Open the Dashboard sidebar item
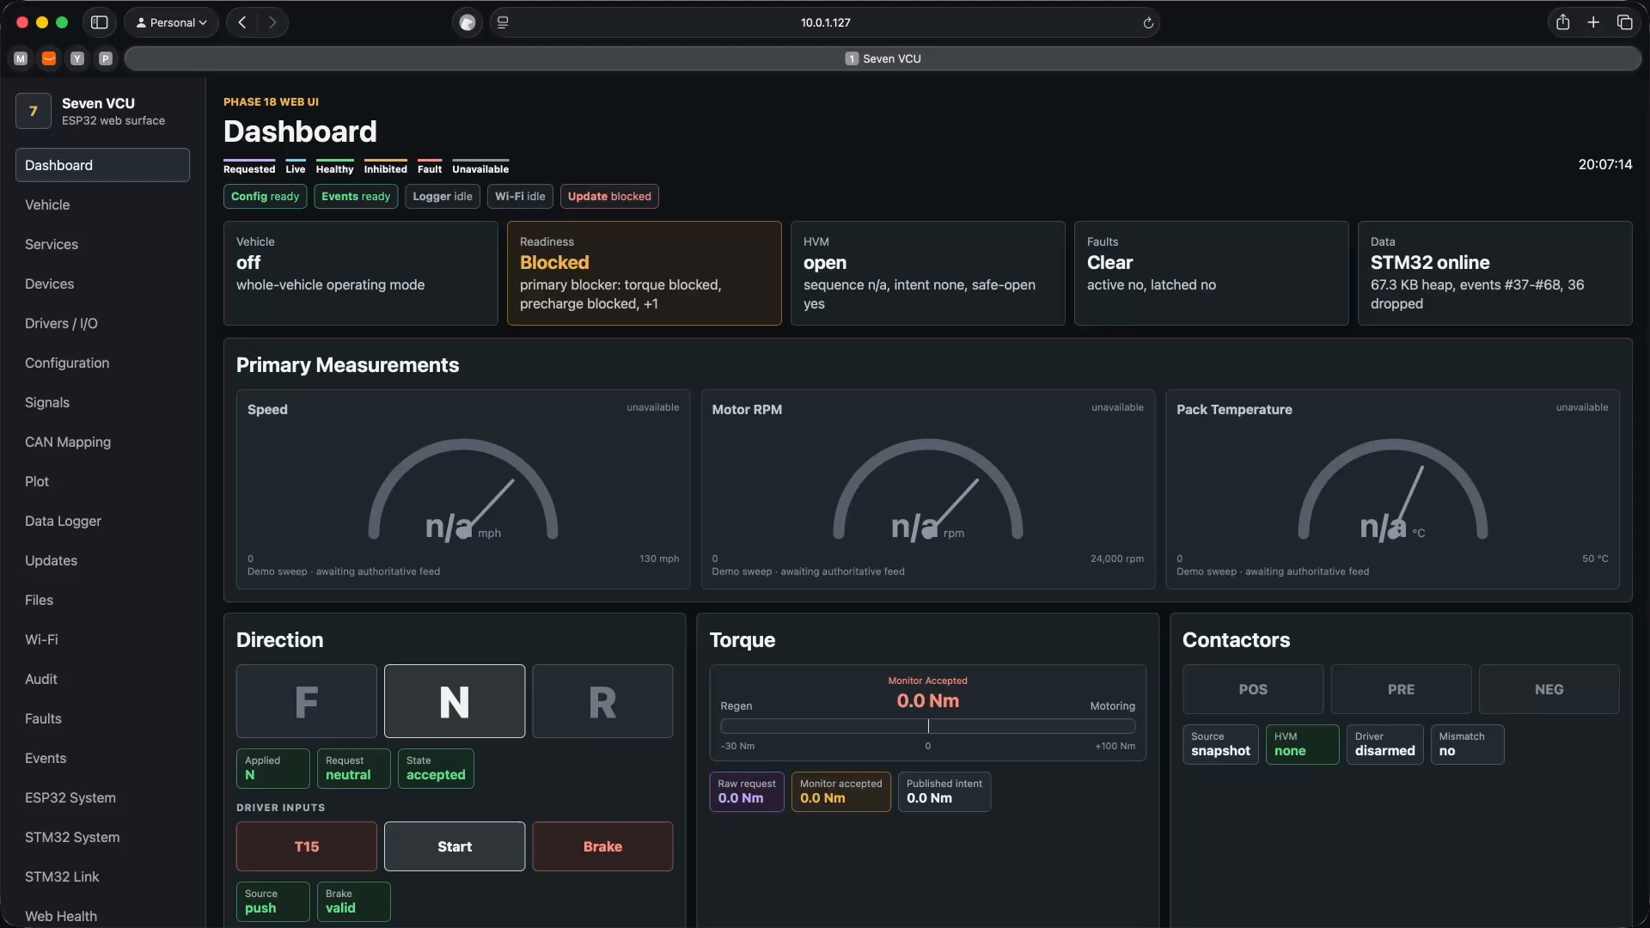 tap(102, 165)
